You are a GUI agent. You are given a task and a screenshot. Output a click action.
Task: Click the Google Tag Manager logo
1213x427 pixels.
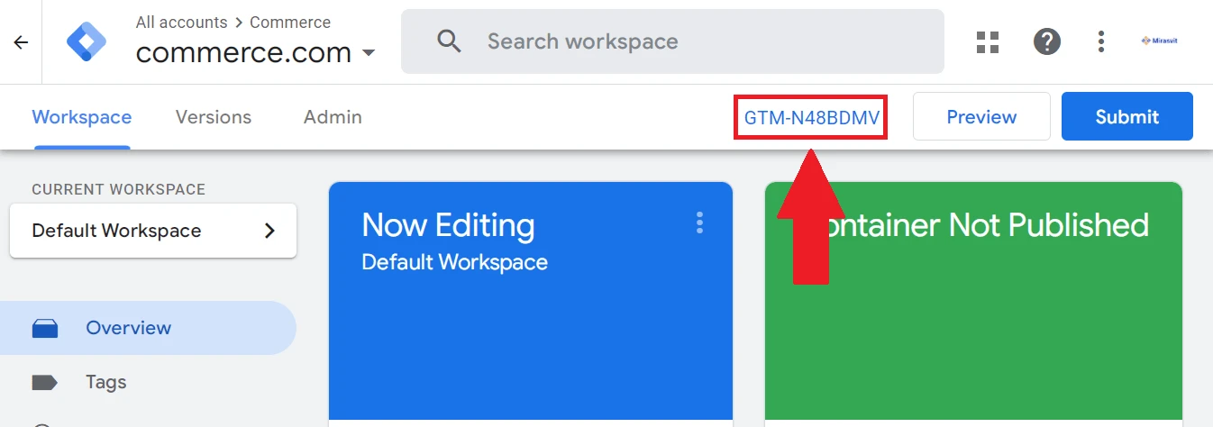[x=87, y=41]
